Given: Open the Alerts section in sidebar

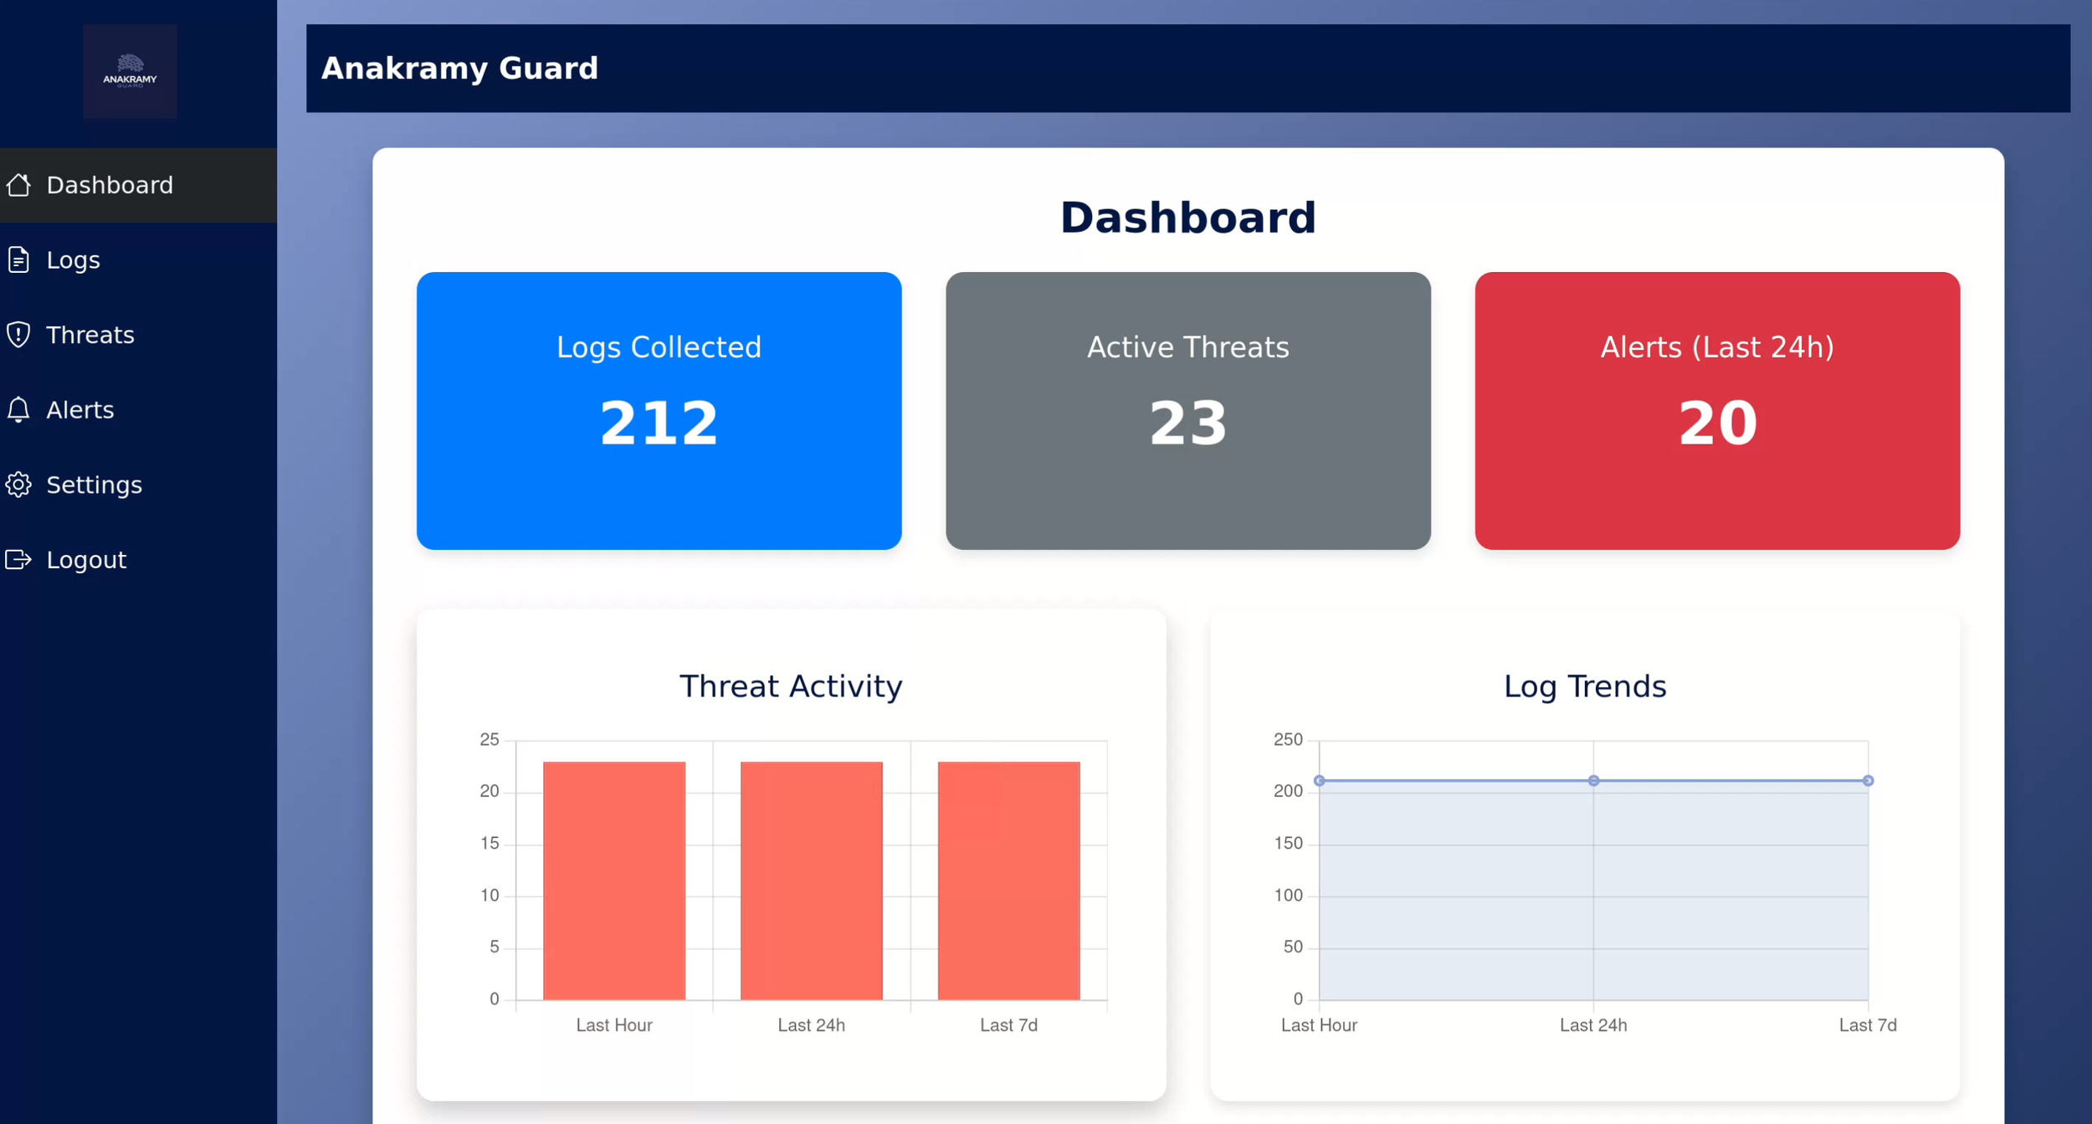Looking at the screenshot, I should [x=80, y=410].
